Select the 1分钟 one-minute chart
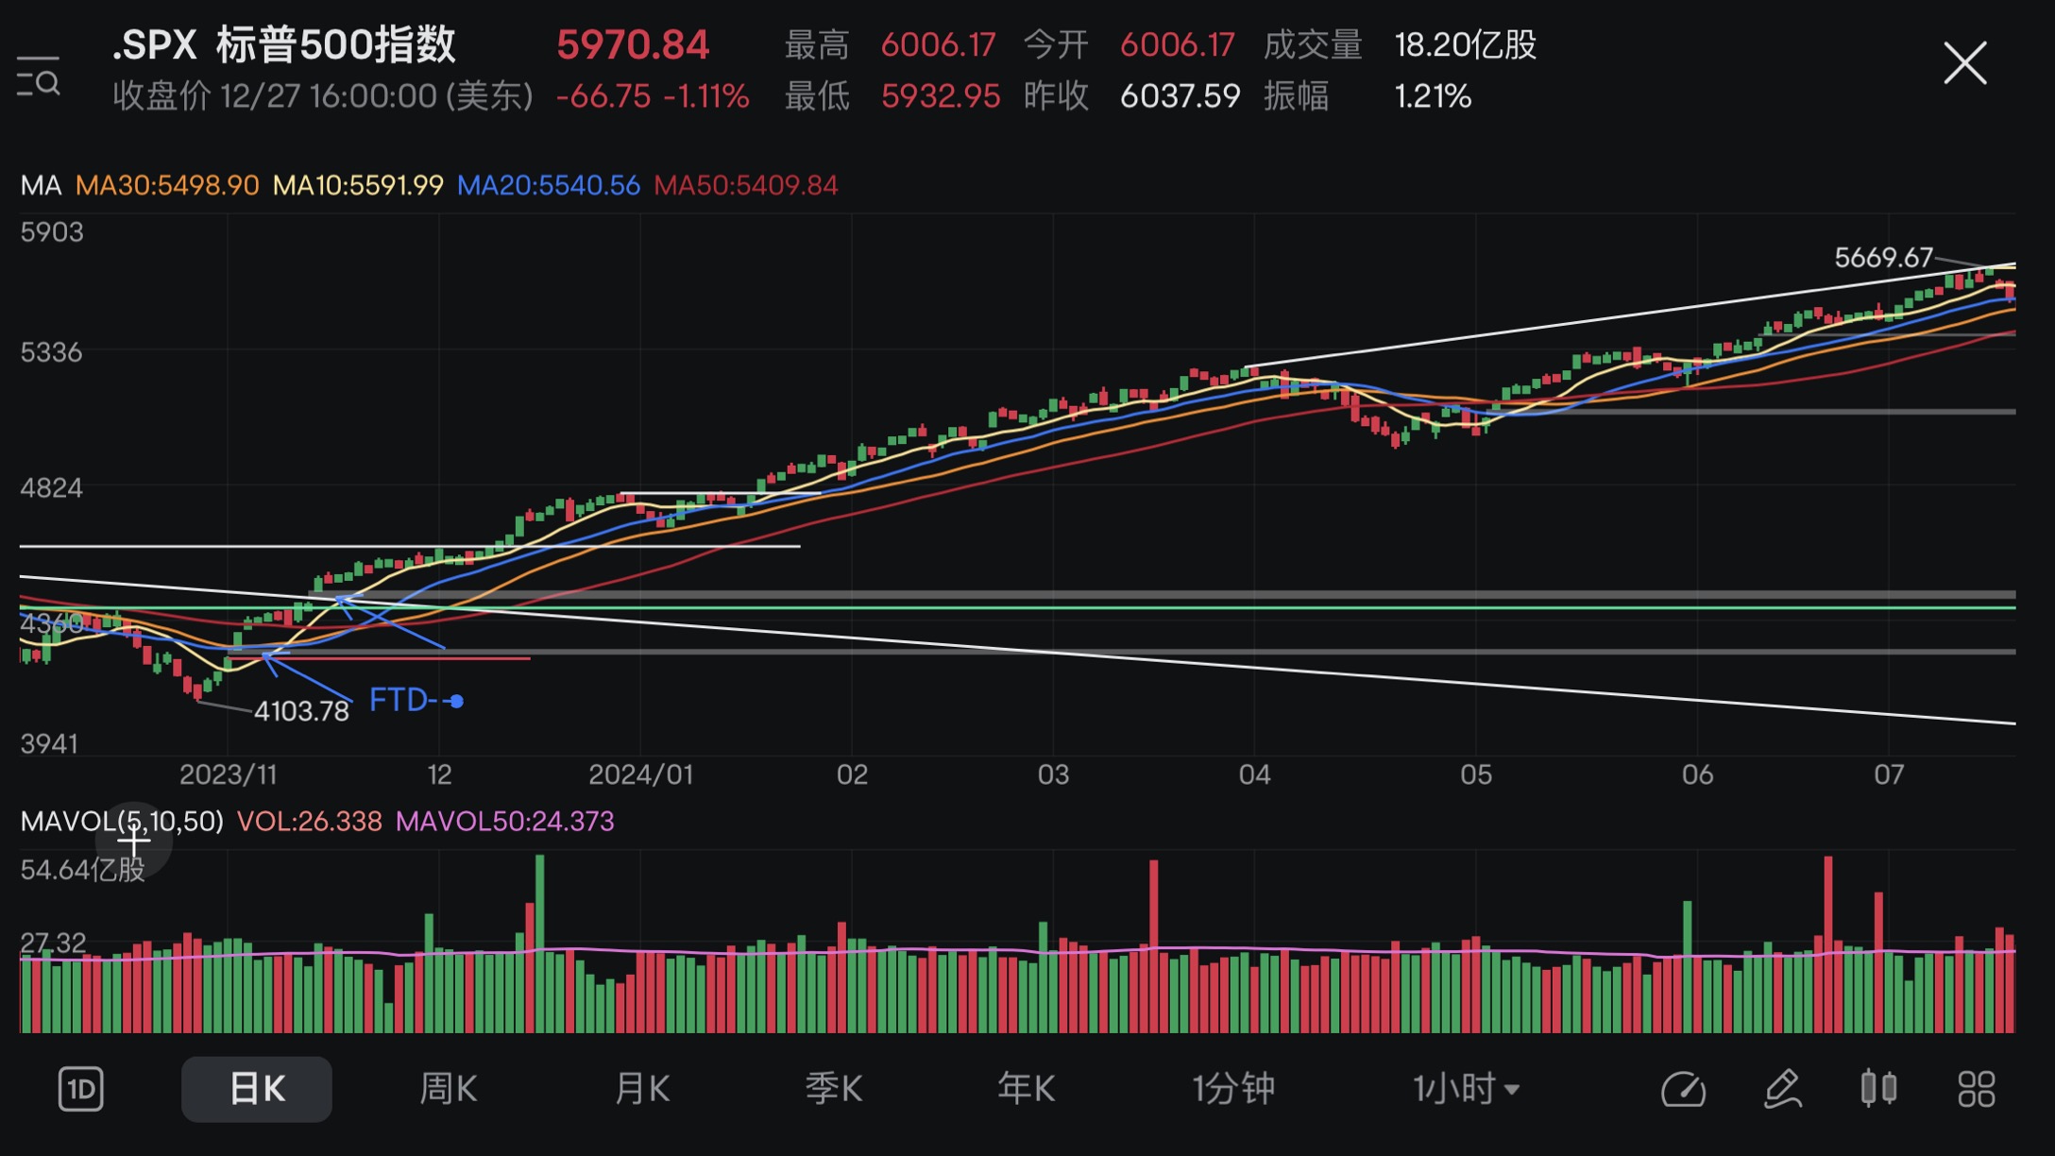 pos(1233,1089)
